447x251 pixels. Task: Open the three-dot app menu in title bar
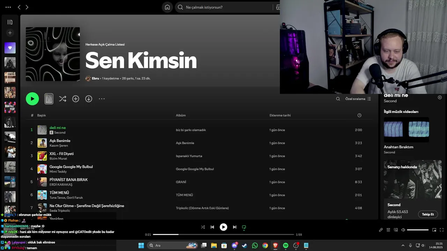(x=8, y=7)
